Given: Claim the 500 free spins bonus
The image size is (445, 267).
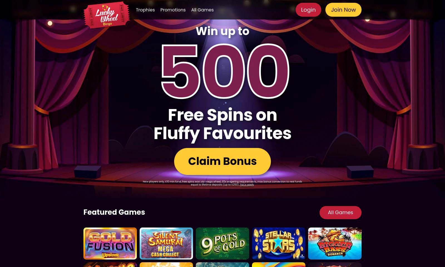Looking at the screenshot, I should click(x=222, y=161).
